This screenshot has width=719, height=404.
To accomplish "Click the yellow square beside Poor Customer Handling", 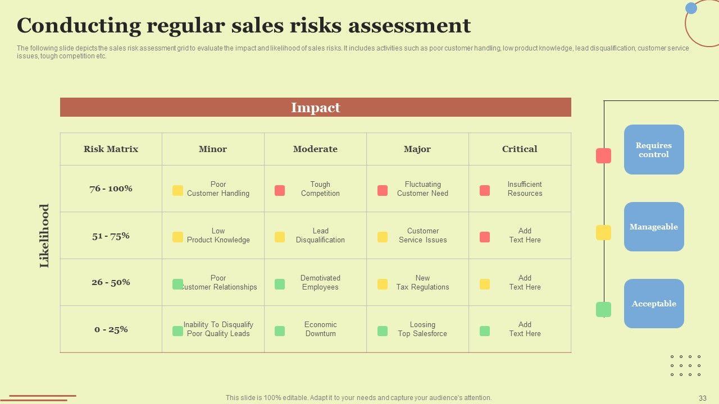I will [178, 190].
